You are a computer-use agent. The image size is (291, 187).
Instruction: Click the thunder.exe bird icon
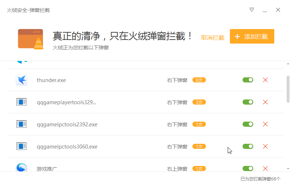tap(21, 80)
